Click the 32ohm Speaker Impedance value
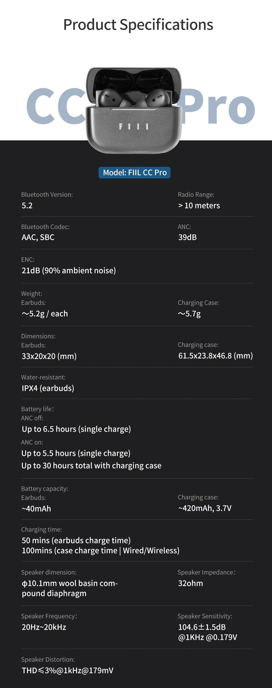The image size is (272, 688). (190, 583)
